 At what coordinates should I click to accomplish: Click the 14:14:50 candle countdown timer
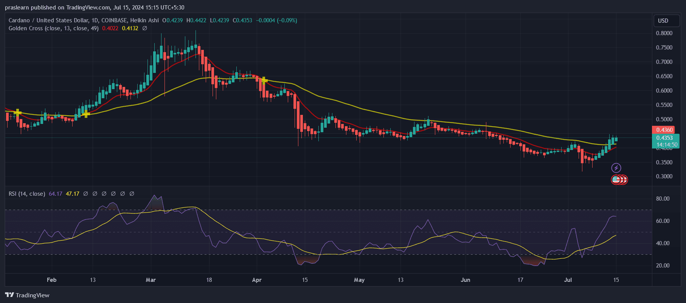[x=667, y=145]
